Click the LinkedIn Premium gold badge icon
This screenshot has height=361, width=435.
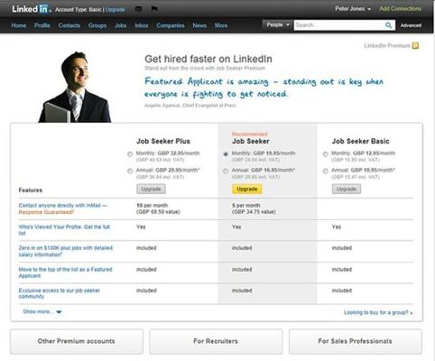[x=415, y=45]
